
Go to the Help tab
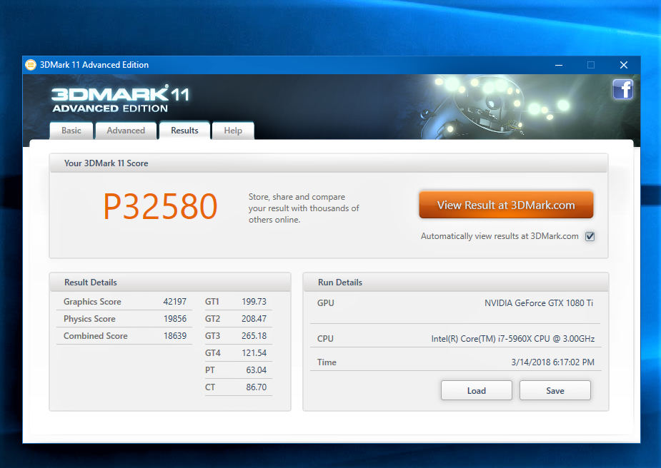[x=233, y=131]
